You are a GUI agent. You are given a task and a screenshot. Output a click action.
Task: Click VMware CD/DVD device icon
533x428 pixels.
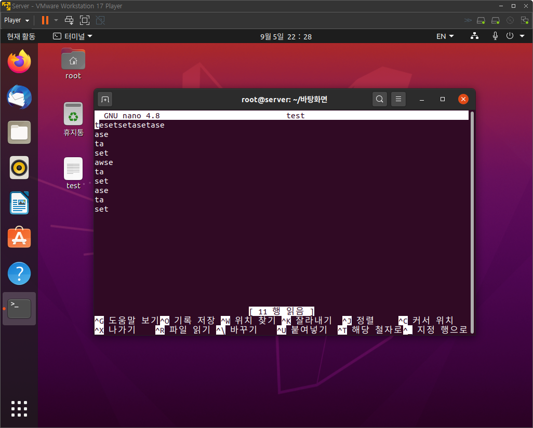pyautogui.click(x=510, y=20)
